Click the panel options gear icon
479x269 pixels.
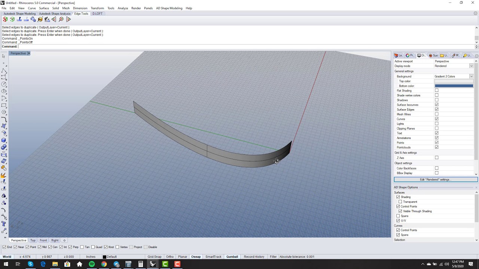(x=476, y=56)
